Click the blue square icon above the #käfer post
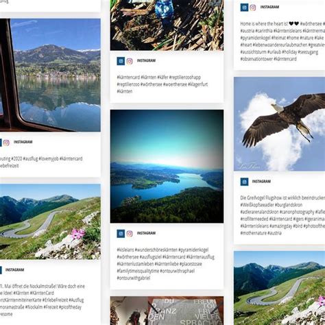This screenshot has height=325, width=325. coord(121,61)
